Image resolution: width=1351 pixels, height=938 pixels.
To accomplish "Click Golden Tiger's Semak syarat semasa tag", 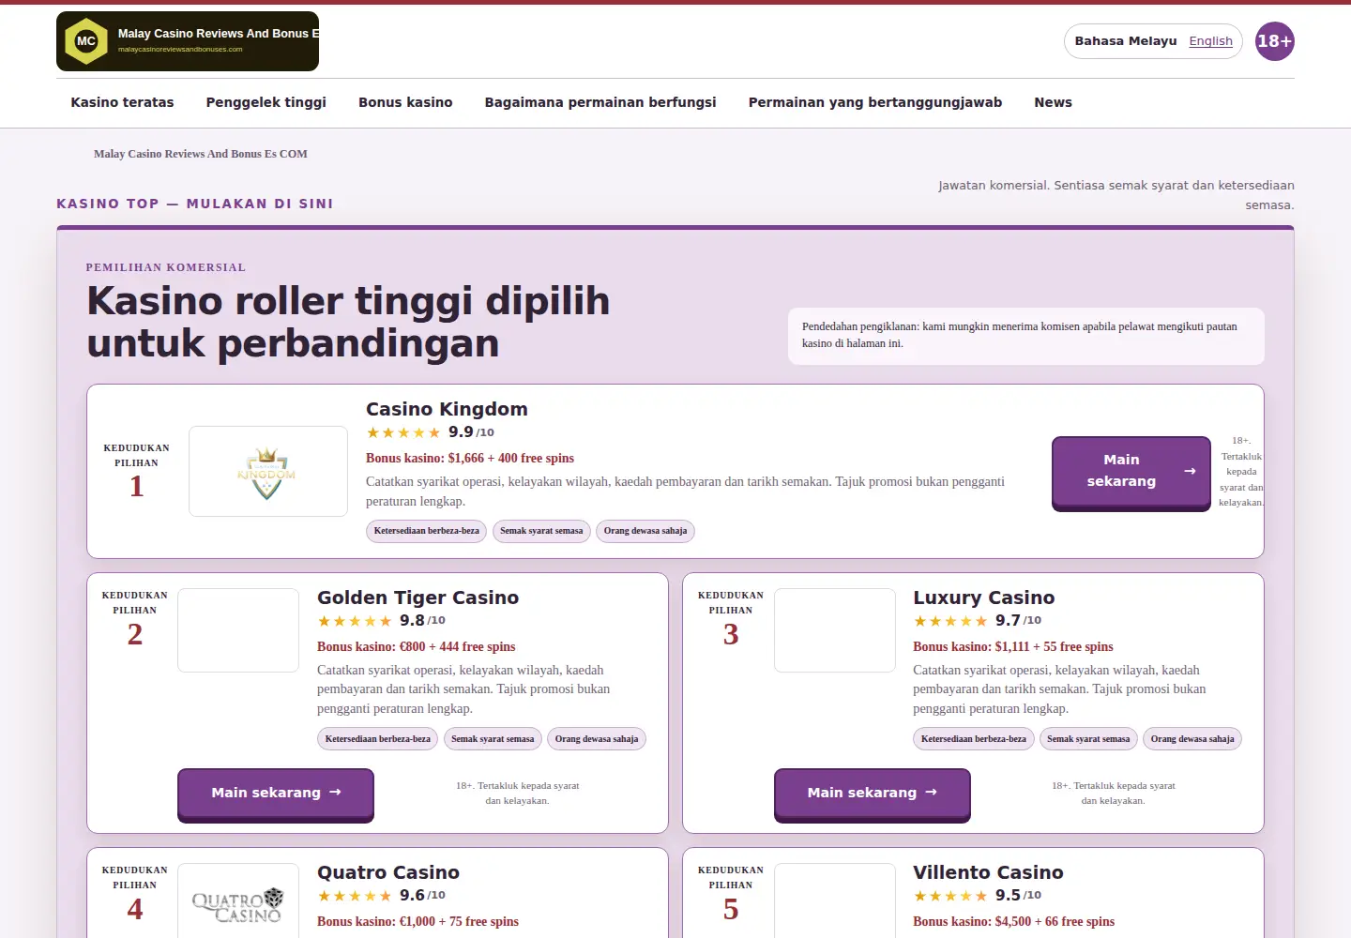I will coord(493,739).
